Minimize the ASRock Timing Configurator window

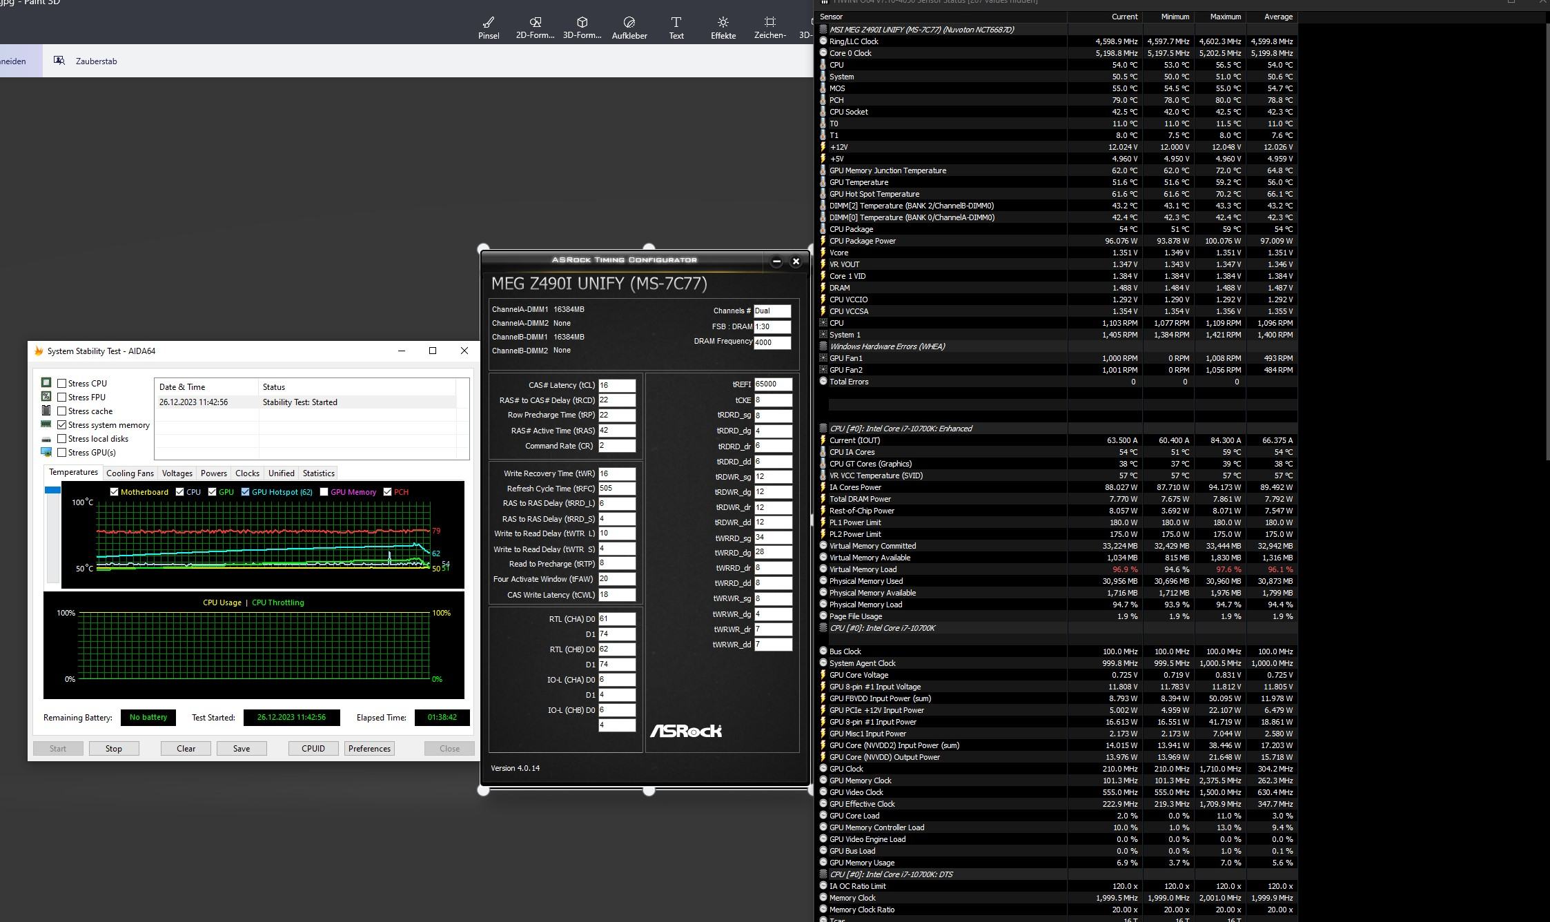pos(776,261)
